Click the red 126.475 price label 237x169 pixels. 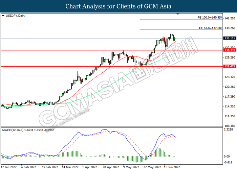[x=230, y=66]
